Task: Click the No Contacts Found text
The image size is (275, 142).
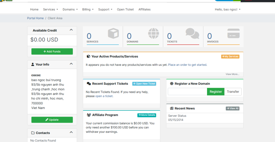Action: [x=43, y=140]
